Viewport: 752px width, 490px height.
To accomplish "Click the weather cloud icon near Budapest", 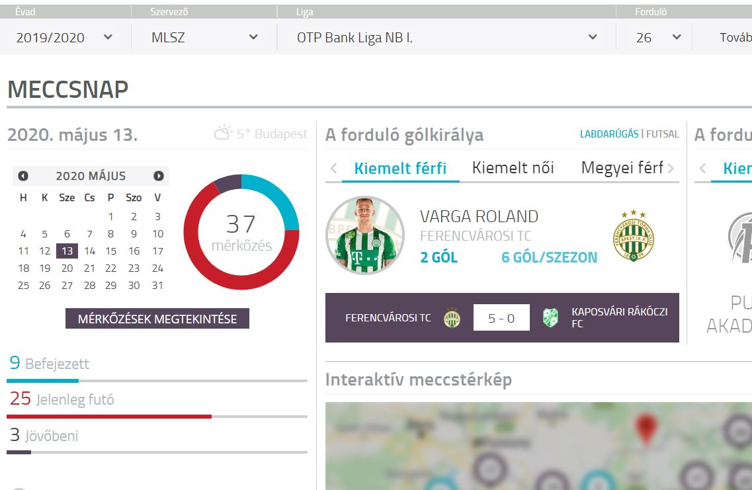I will point(222,133).
